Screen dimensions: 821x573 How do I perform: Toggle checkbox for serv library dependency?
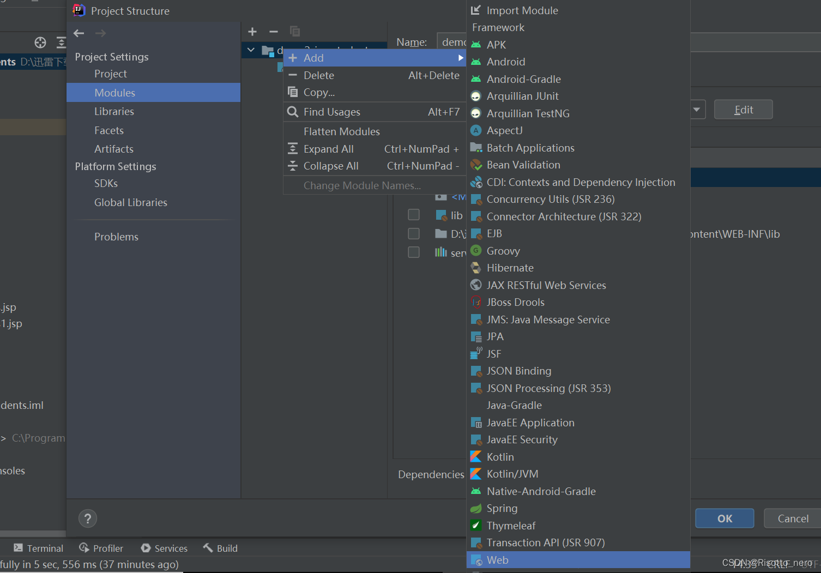pyautogui.click(x=414, y=252)
